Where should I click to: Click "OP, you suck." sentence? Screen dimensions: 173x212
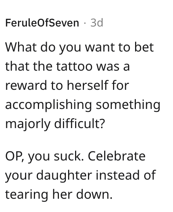[45, 157]
